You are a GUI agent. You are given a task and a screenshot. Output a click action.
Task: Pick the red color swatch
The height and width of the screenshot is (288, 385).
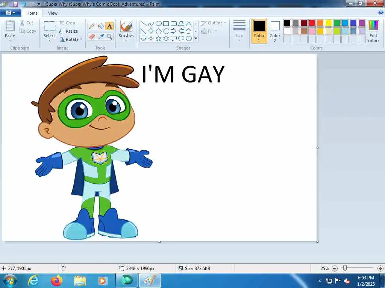coord(312,23)
